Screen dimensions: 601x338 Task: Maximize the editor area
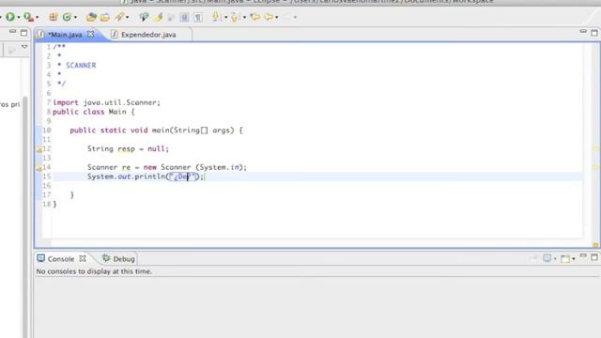click(x=594, y=33)
